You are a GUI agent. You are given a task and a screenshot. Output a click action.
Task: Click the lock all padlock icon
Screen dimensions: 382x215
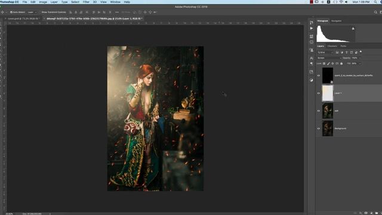click(x=341, y=63)
